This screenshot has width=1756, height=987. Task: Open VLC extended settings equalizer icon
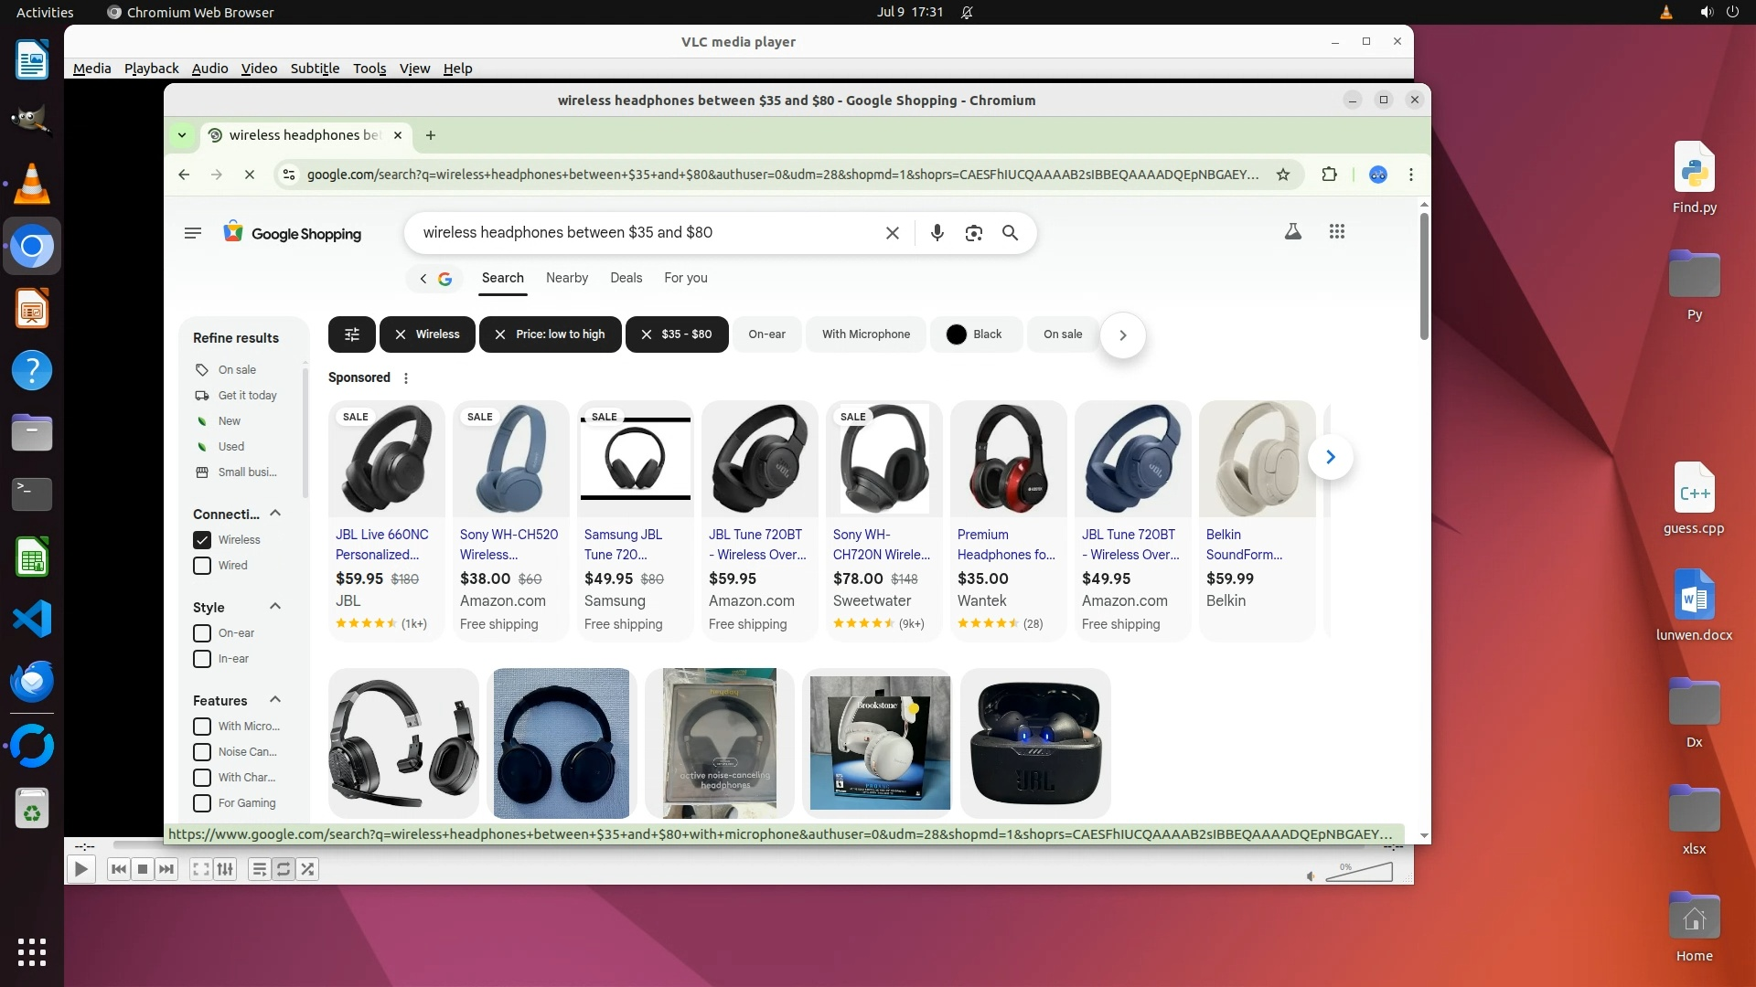click(x=225, y=869)
